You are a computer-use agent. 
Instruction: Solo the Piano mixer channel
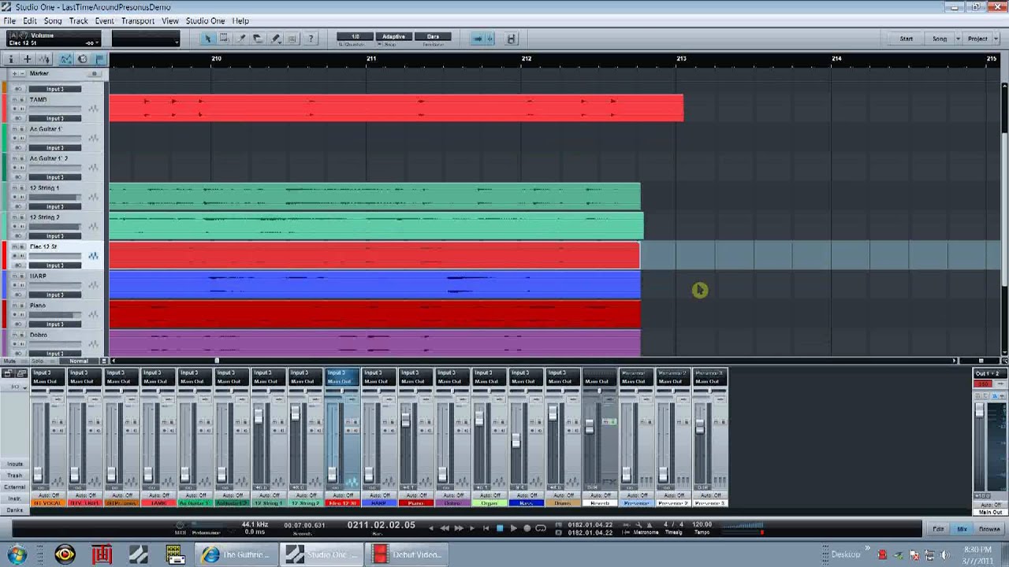pyautogui.click(x=430, y=422)
